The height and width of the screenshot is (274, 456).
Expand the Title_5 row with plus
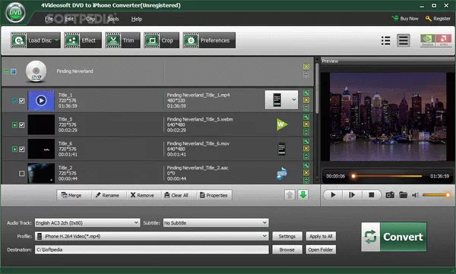(x=14, y=125)
